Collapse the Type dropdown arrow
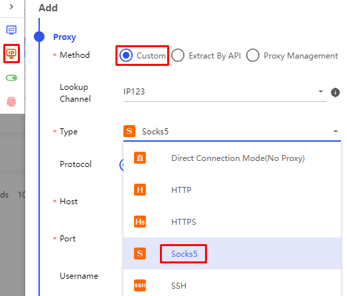 336,131
